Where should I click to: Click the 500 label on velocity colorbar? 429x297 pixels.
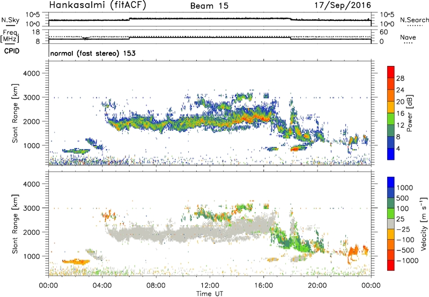(403, 198)
